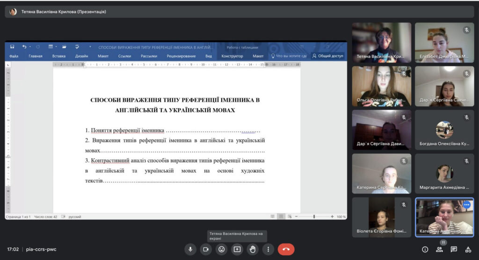Turn off the camera
Viewport: 479px width, 260px height.
[x=206, y=249]
